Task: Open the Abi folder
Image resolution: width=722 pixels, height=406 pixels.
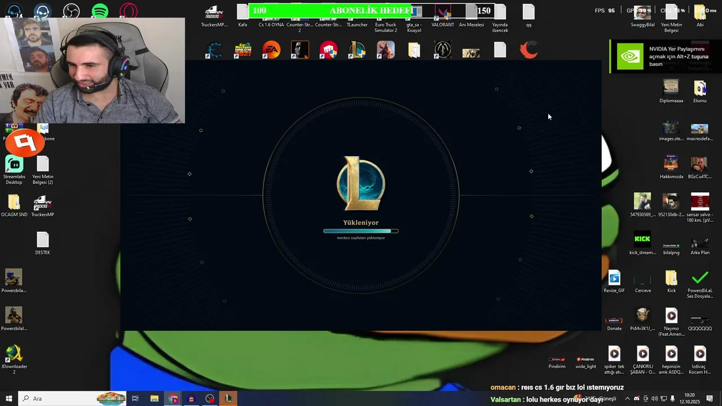Action: pos(700,16)
